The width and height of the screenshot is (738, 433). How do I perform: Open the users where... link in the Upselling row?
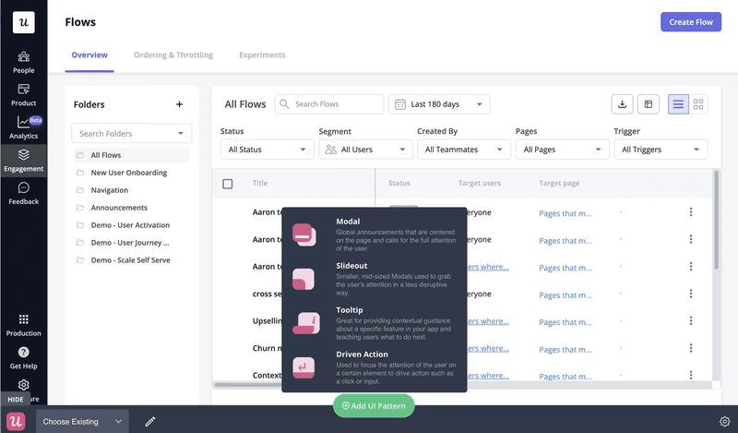(488, 321)
